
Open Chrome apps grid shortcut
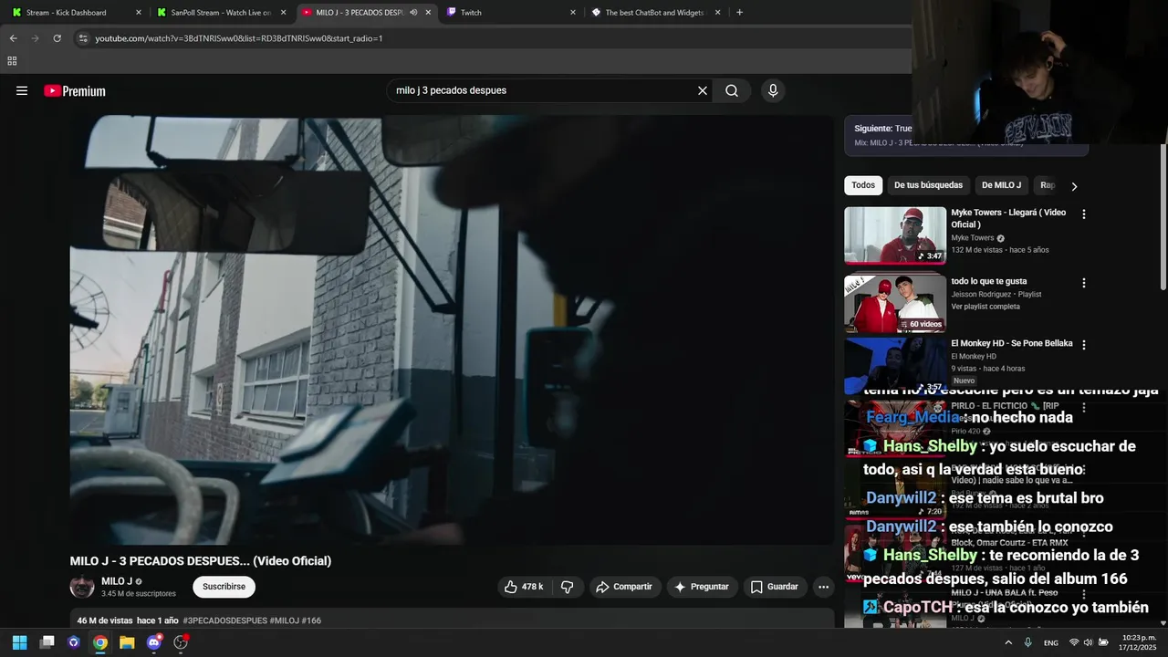(12, 61)
